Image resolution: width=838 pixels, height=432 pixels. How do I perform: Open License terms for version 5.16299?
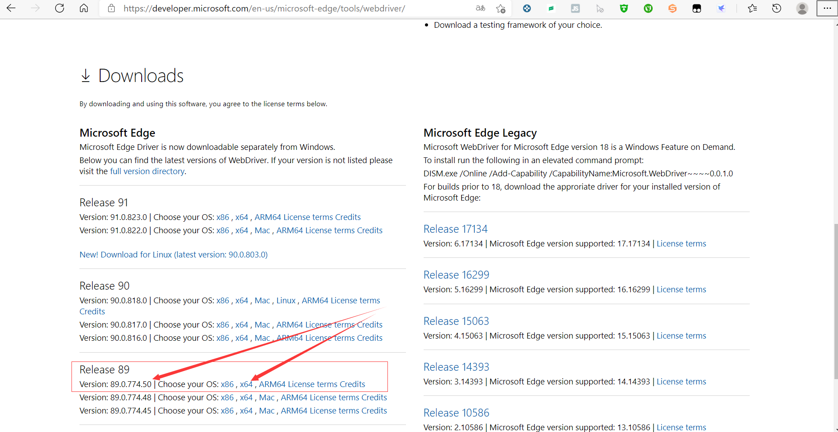click(681, 289)
